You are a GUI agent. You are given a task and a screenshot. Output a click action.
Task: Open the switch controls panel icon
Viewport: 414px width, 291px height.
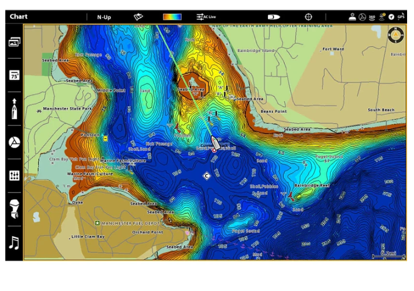[x=14, y=176]
